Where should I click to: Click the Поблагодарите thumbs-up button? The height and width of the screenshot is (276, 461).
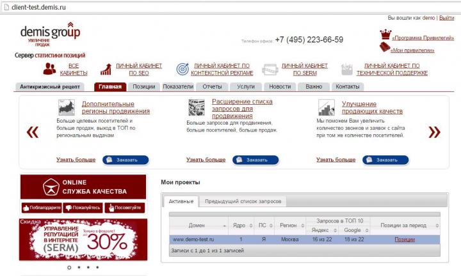pyautogui.click(x=42, y=208)
